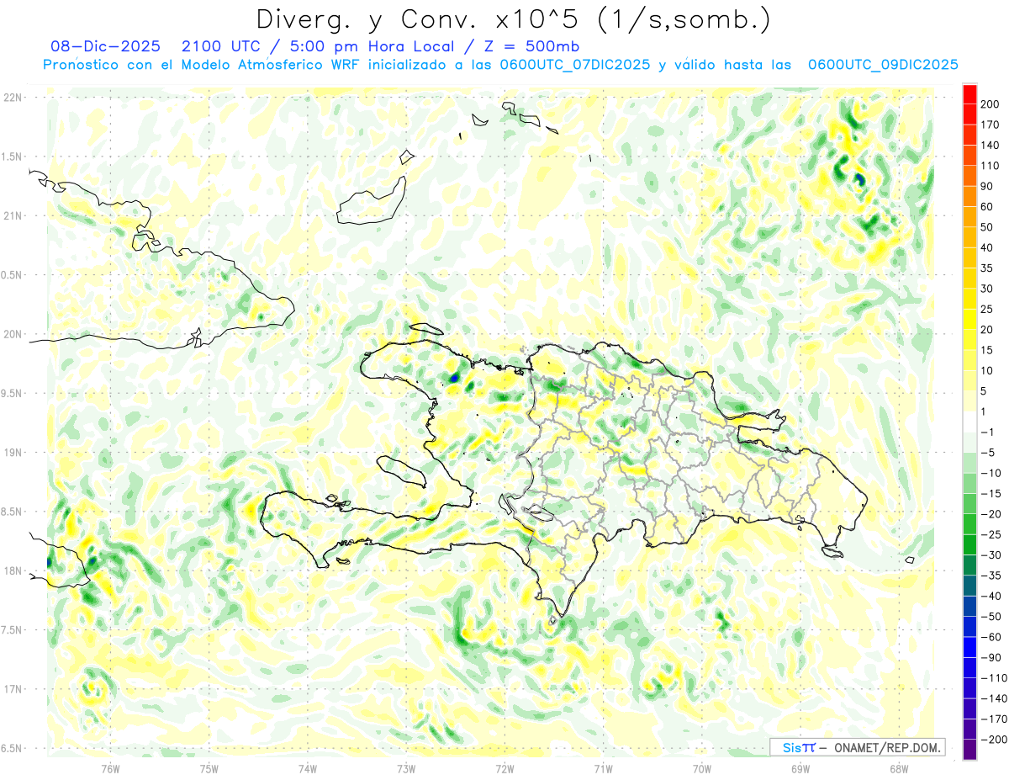Click the '69W' longitude label

point(800,768)
